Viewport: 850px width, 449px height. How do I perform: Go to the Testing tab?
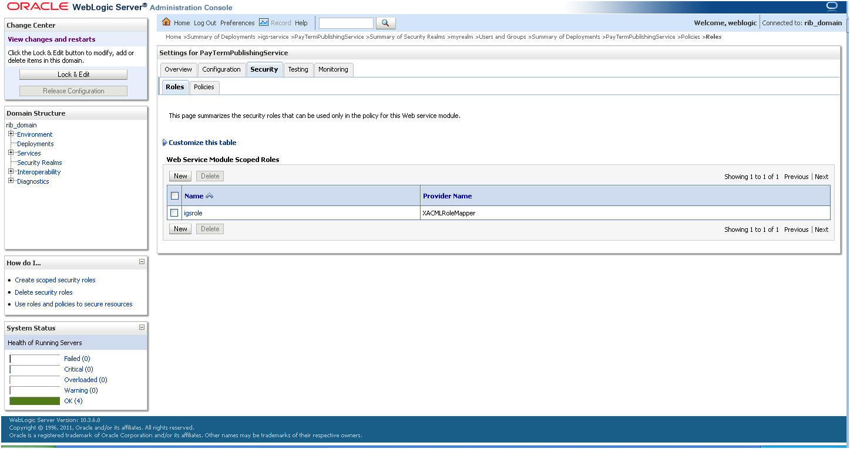(298, 69)
